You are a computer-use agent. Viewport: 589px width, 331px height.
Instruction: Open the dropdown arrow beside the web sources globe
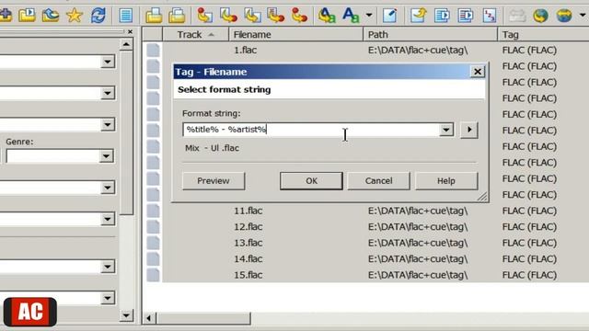click(x=583, y=16)
